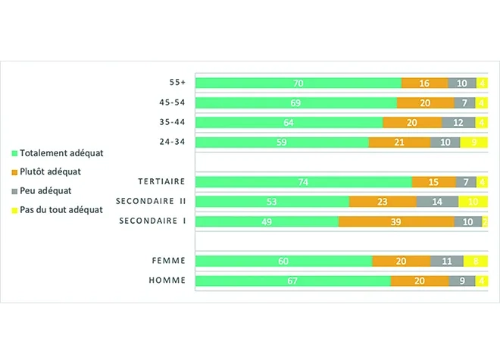500x364 pixels.
Task: Click the orange Plutôt adéquat legend swatch
Action: pos(14,172)
